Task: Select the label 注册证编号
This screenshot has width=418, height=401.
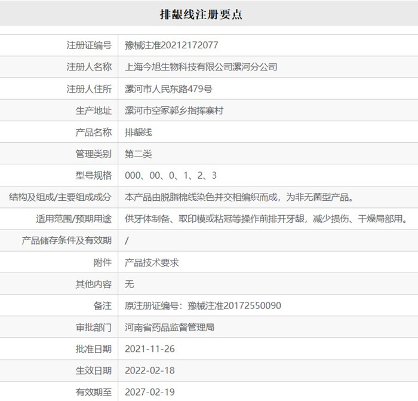Action: [x=89, y=45]
